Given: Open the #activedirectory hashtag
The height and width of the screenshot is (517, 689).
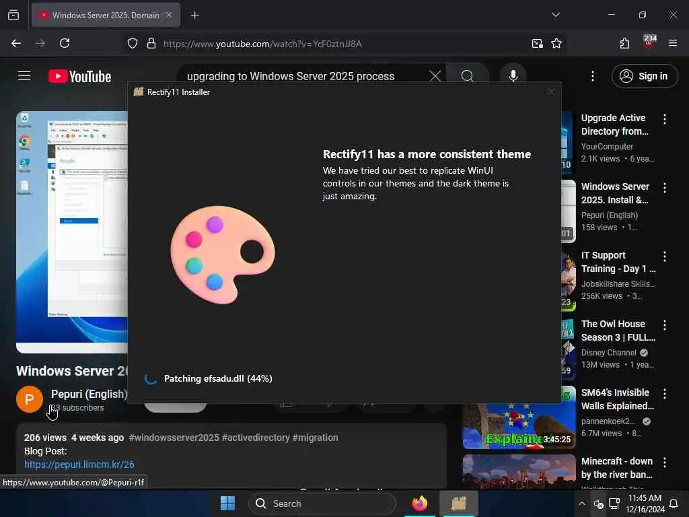Looking at the screenshot, I should coord(256,438).
